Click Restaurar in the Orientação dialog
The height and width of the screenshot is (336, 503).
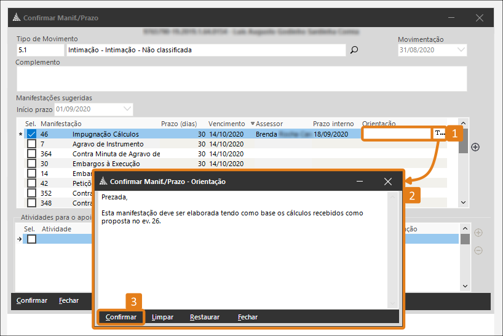(x=205, y=318)
